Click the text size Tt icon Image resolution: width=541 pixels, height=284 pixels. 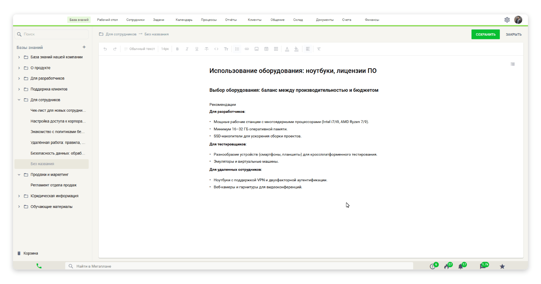click(226, 49)
